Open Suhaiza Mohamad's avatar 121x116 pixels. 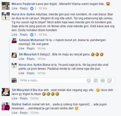[14, 40]
